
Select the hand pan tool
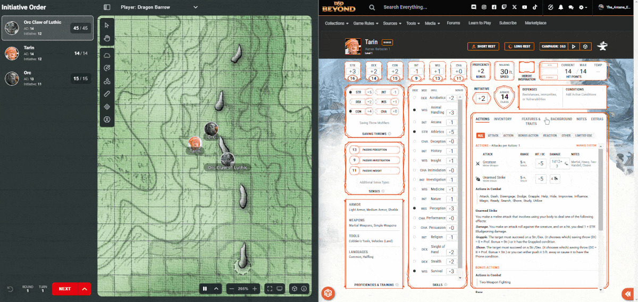107,38
